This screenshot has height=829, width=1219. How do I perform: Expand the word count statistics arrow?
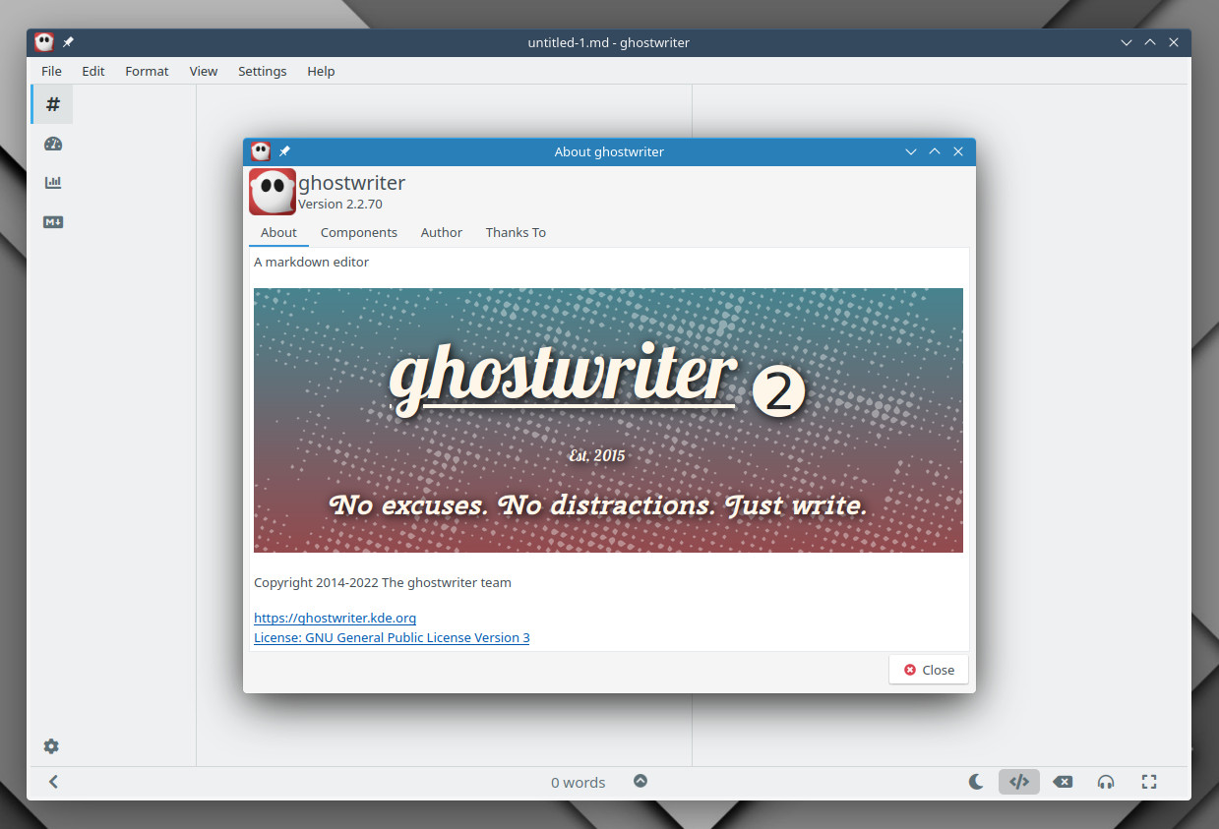[640, 781]
